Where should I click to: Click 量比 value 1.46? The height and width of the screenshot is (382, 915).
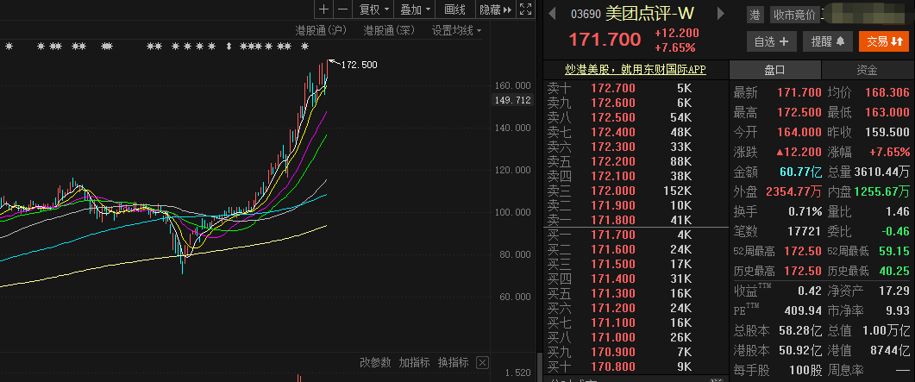[x=898, y=211]
